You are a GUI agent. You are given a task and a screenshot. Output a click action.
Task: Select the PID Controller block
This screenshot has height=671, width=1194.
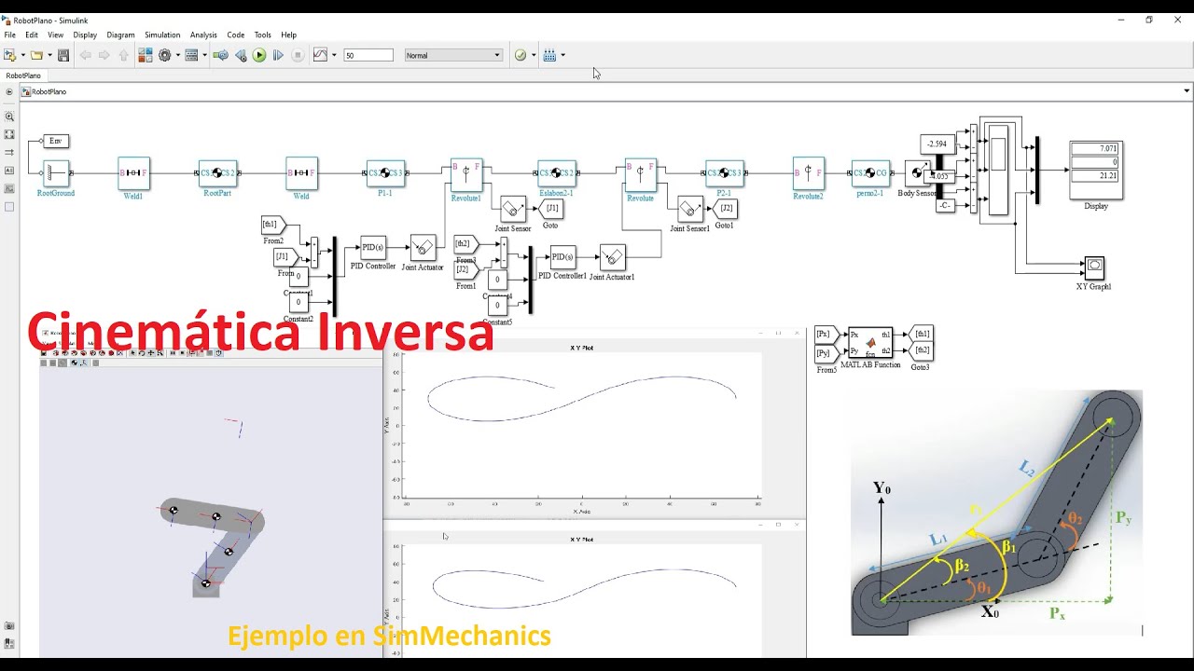click(373, 247)
